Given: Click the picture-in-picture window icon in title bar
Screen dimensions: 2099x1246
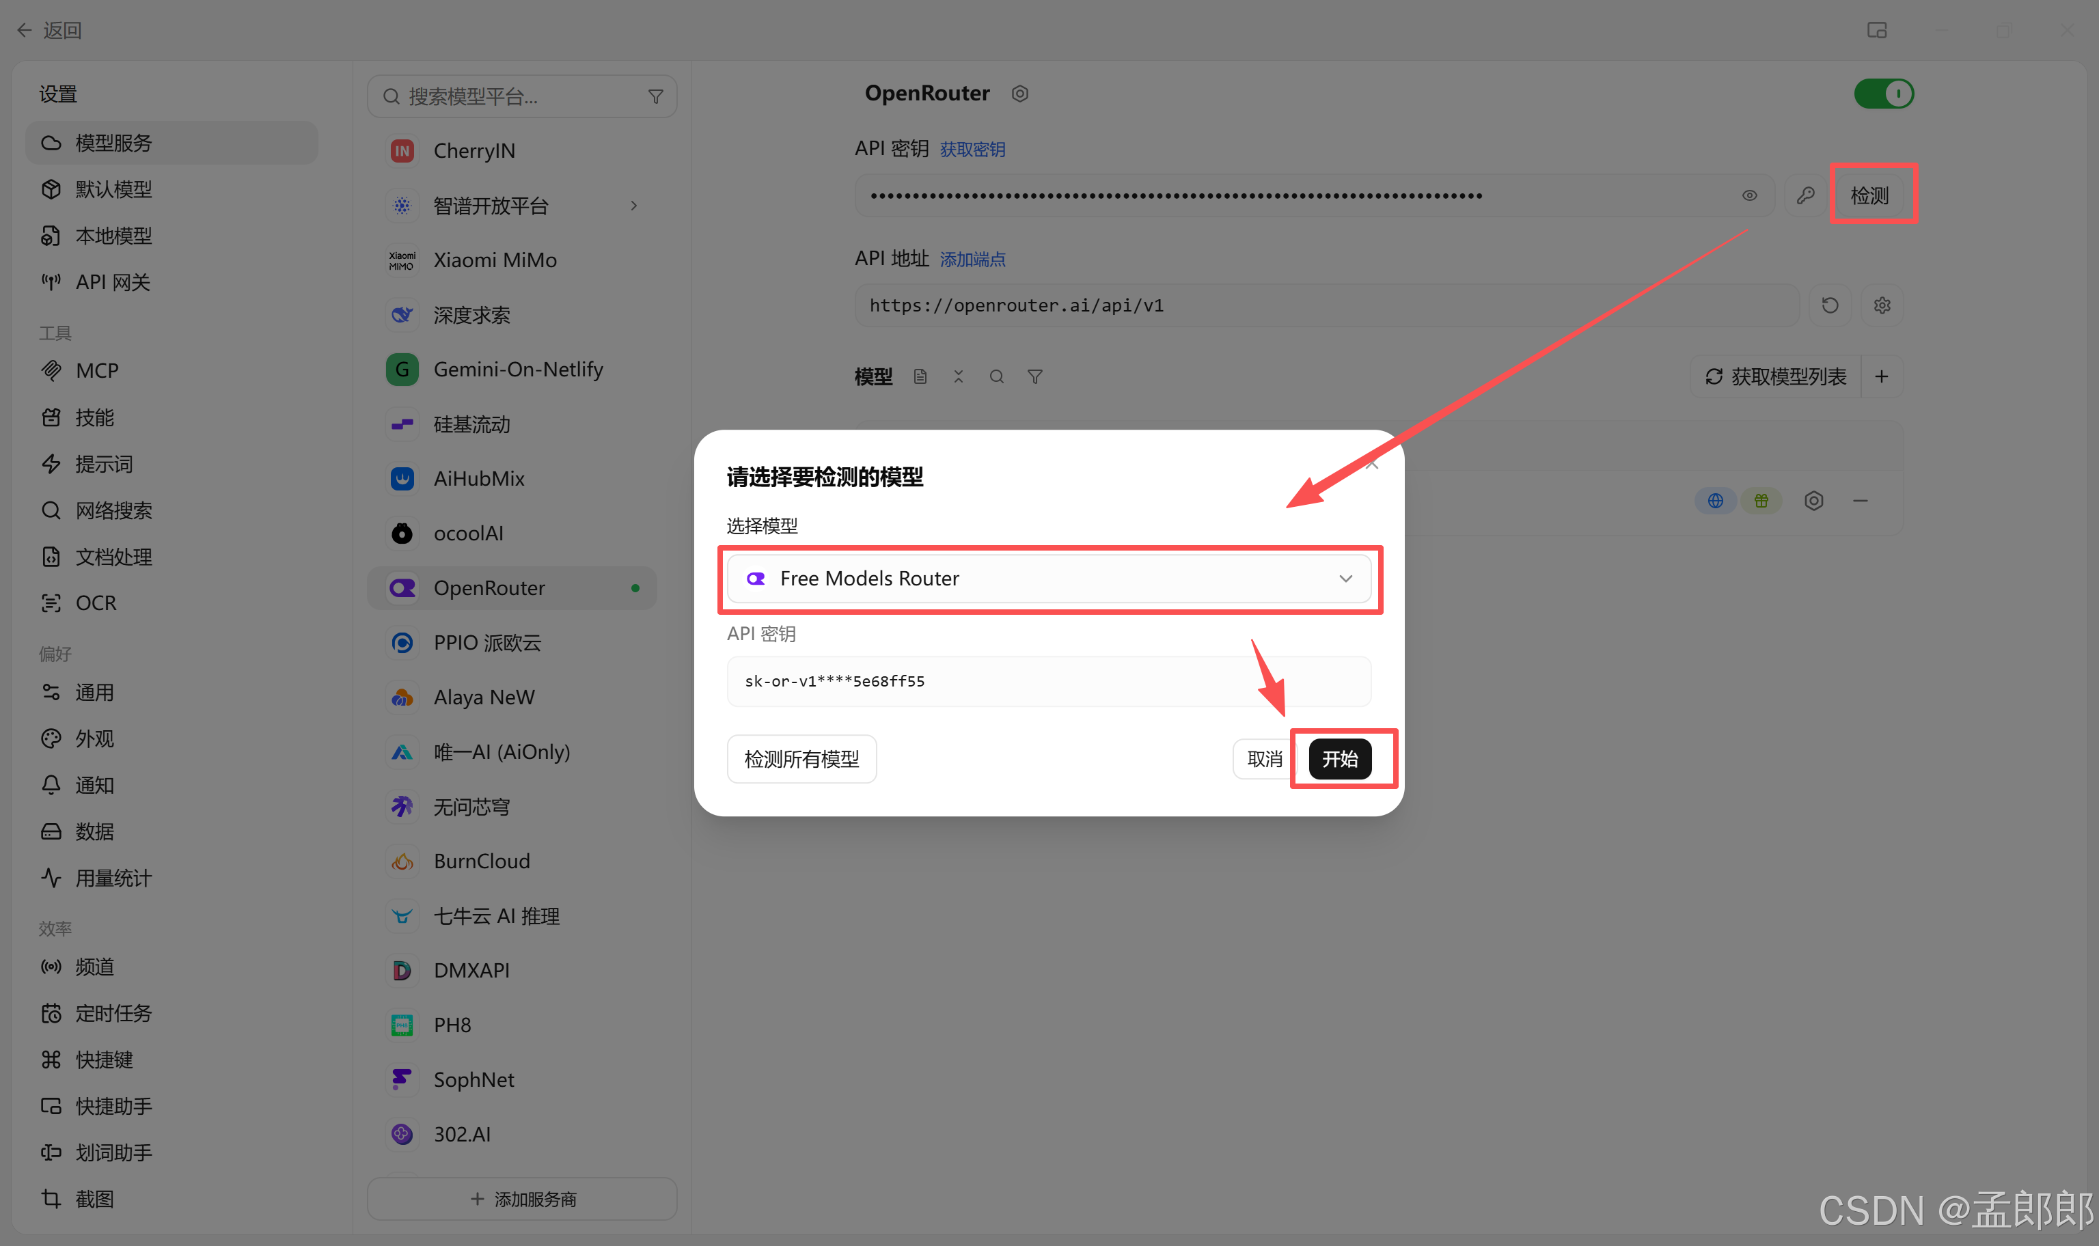Looking at the screenshot, I should [x=1876, y=30].
